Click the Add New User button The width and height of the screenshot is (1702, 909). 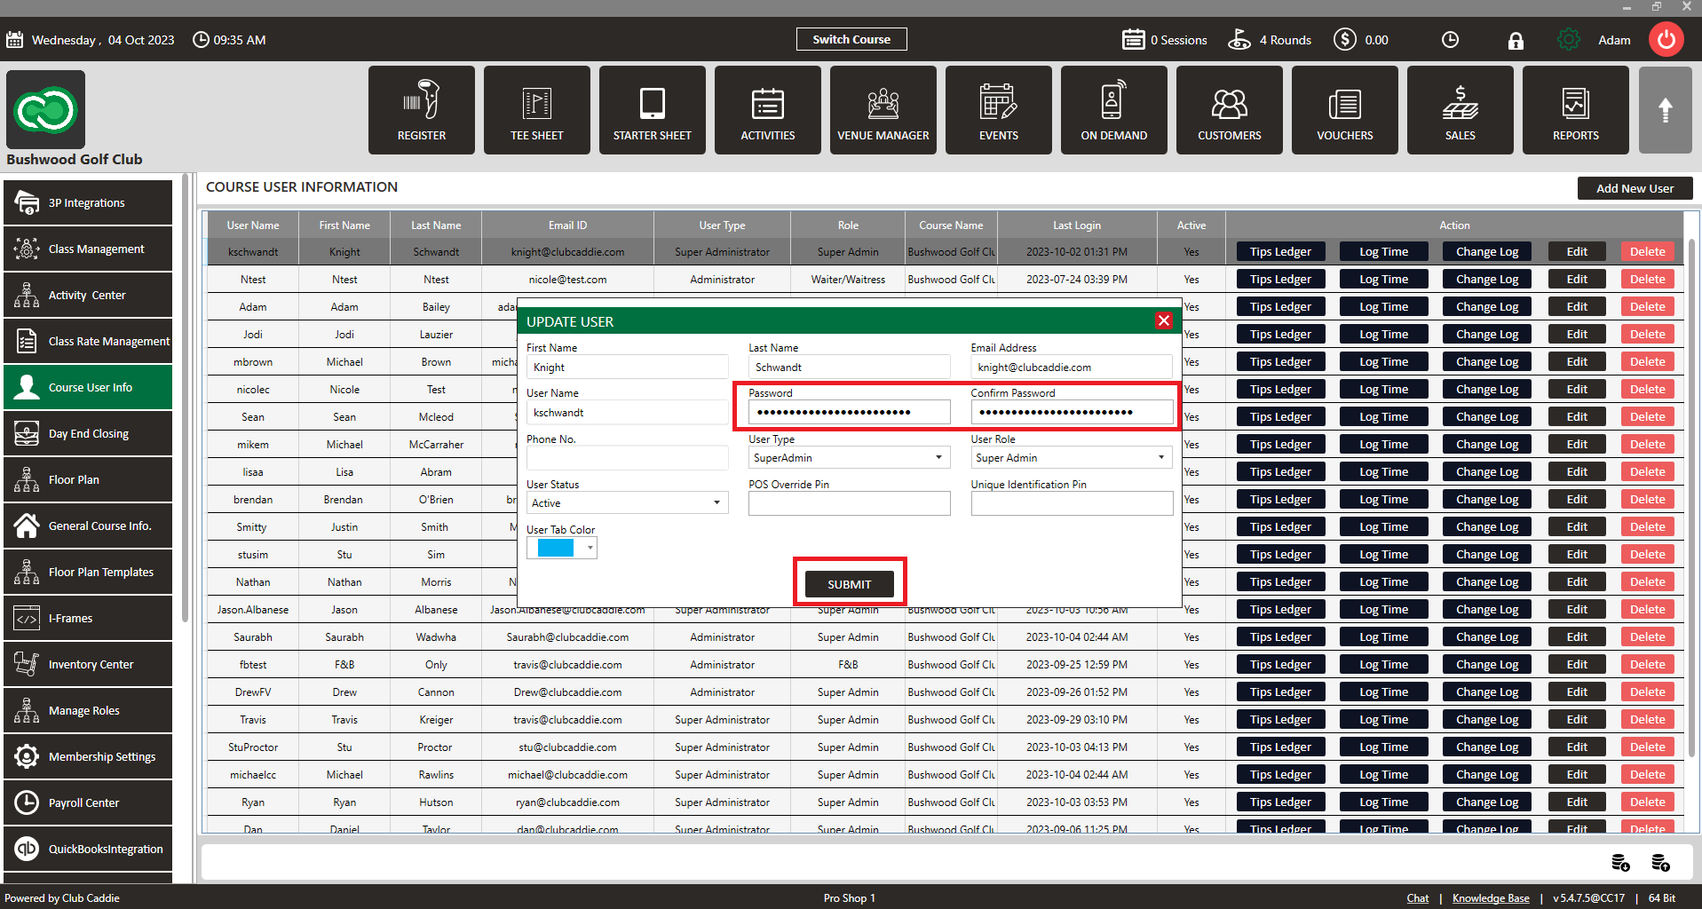click(x=1634, y=188)
